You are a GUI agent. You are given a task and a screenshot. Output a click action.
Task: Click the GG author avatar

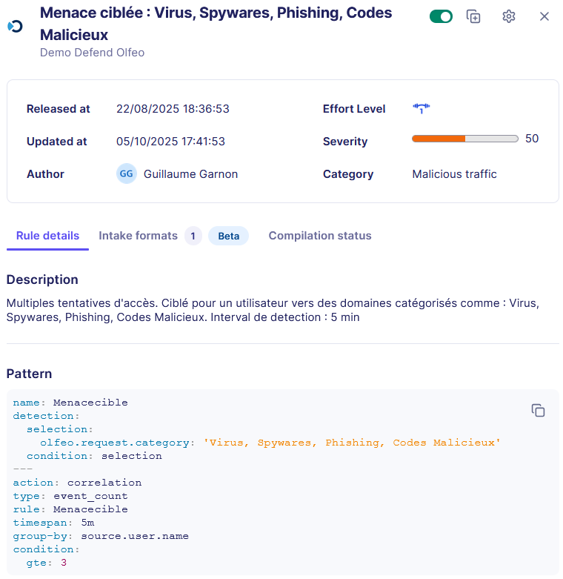point(127,174)
